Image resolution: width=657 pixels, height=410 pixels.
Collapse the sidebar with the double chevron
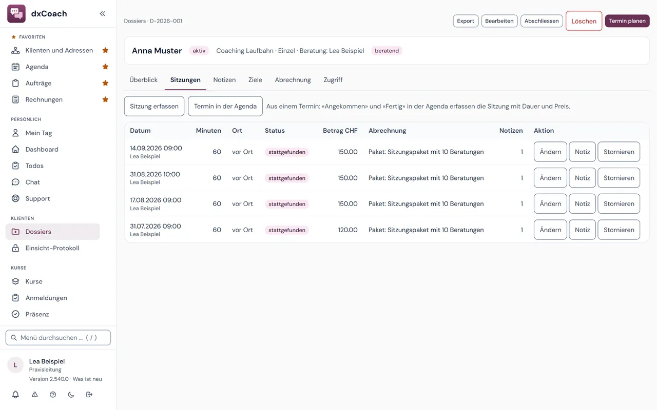103,14
